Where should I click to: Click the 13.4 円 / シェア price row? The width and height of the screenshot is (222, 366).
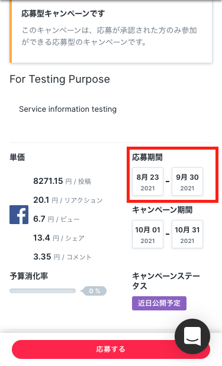(x=59, y=238)
